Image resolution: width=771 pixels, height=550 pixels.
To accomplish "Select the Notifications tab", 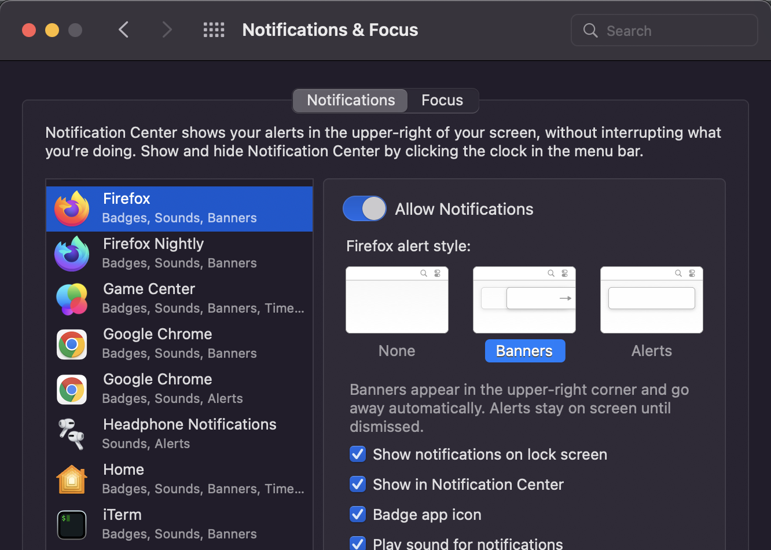I will (350, 100).
